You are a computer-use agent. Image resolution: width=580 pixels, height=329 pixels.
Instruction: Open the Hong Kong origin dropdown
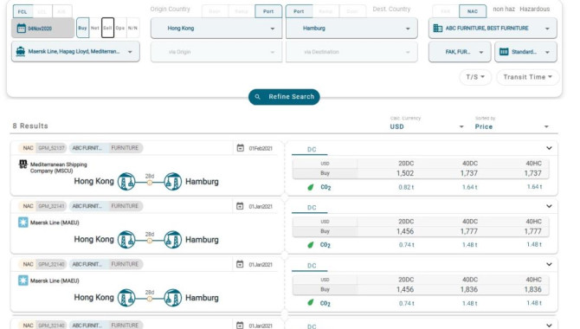216,28
